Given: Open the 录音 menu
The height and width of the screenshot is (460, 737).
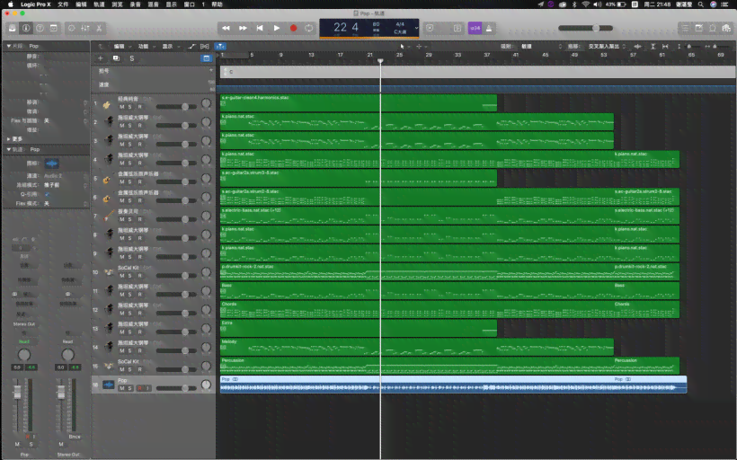Looking at the screenshot, I should pyautogui.click(x=135, y=4).
